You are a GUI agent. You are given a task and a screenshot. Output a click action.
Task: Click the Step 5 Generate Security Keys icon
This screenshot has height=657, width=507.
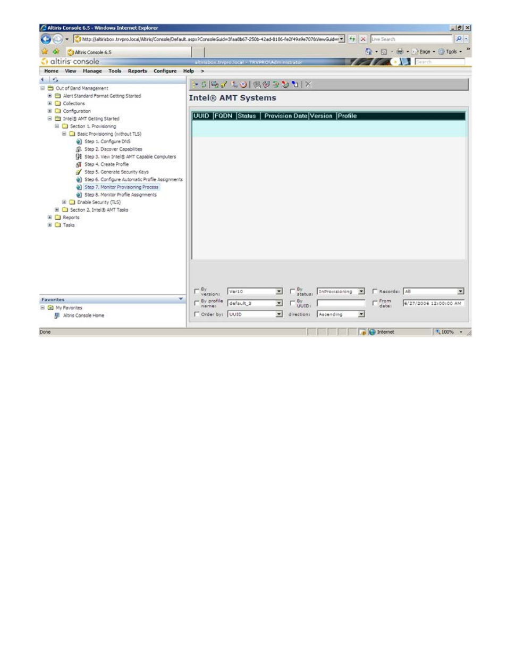click(79, 172)
